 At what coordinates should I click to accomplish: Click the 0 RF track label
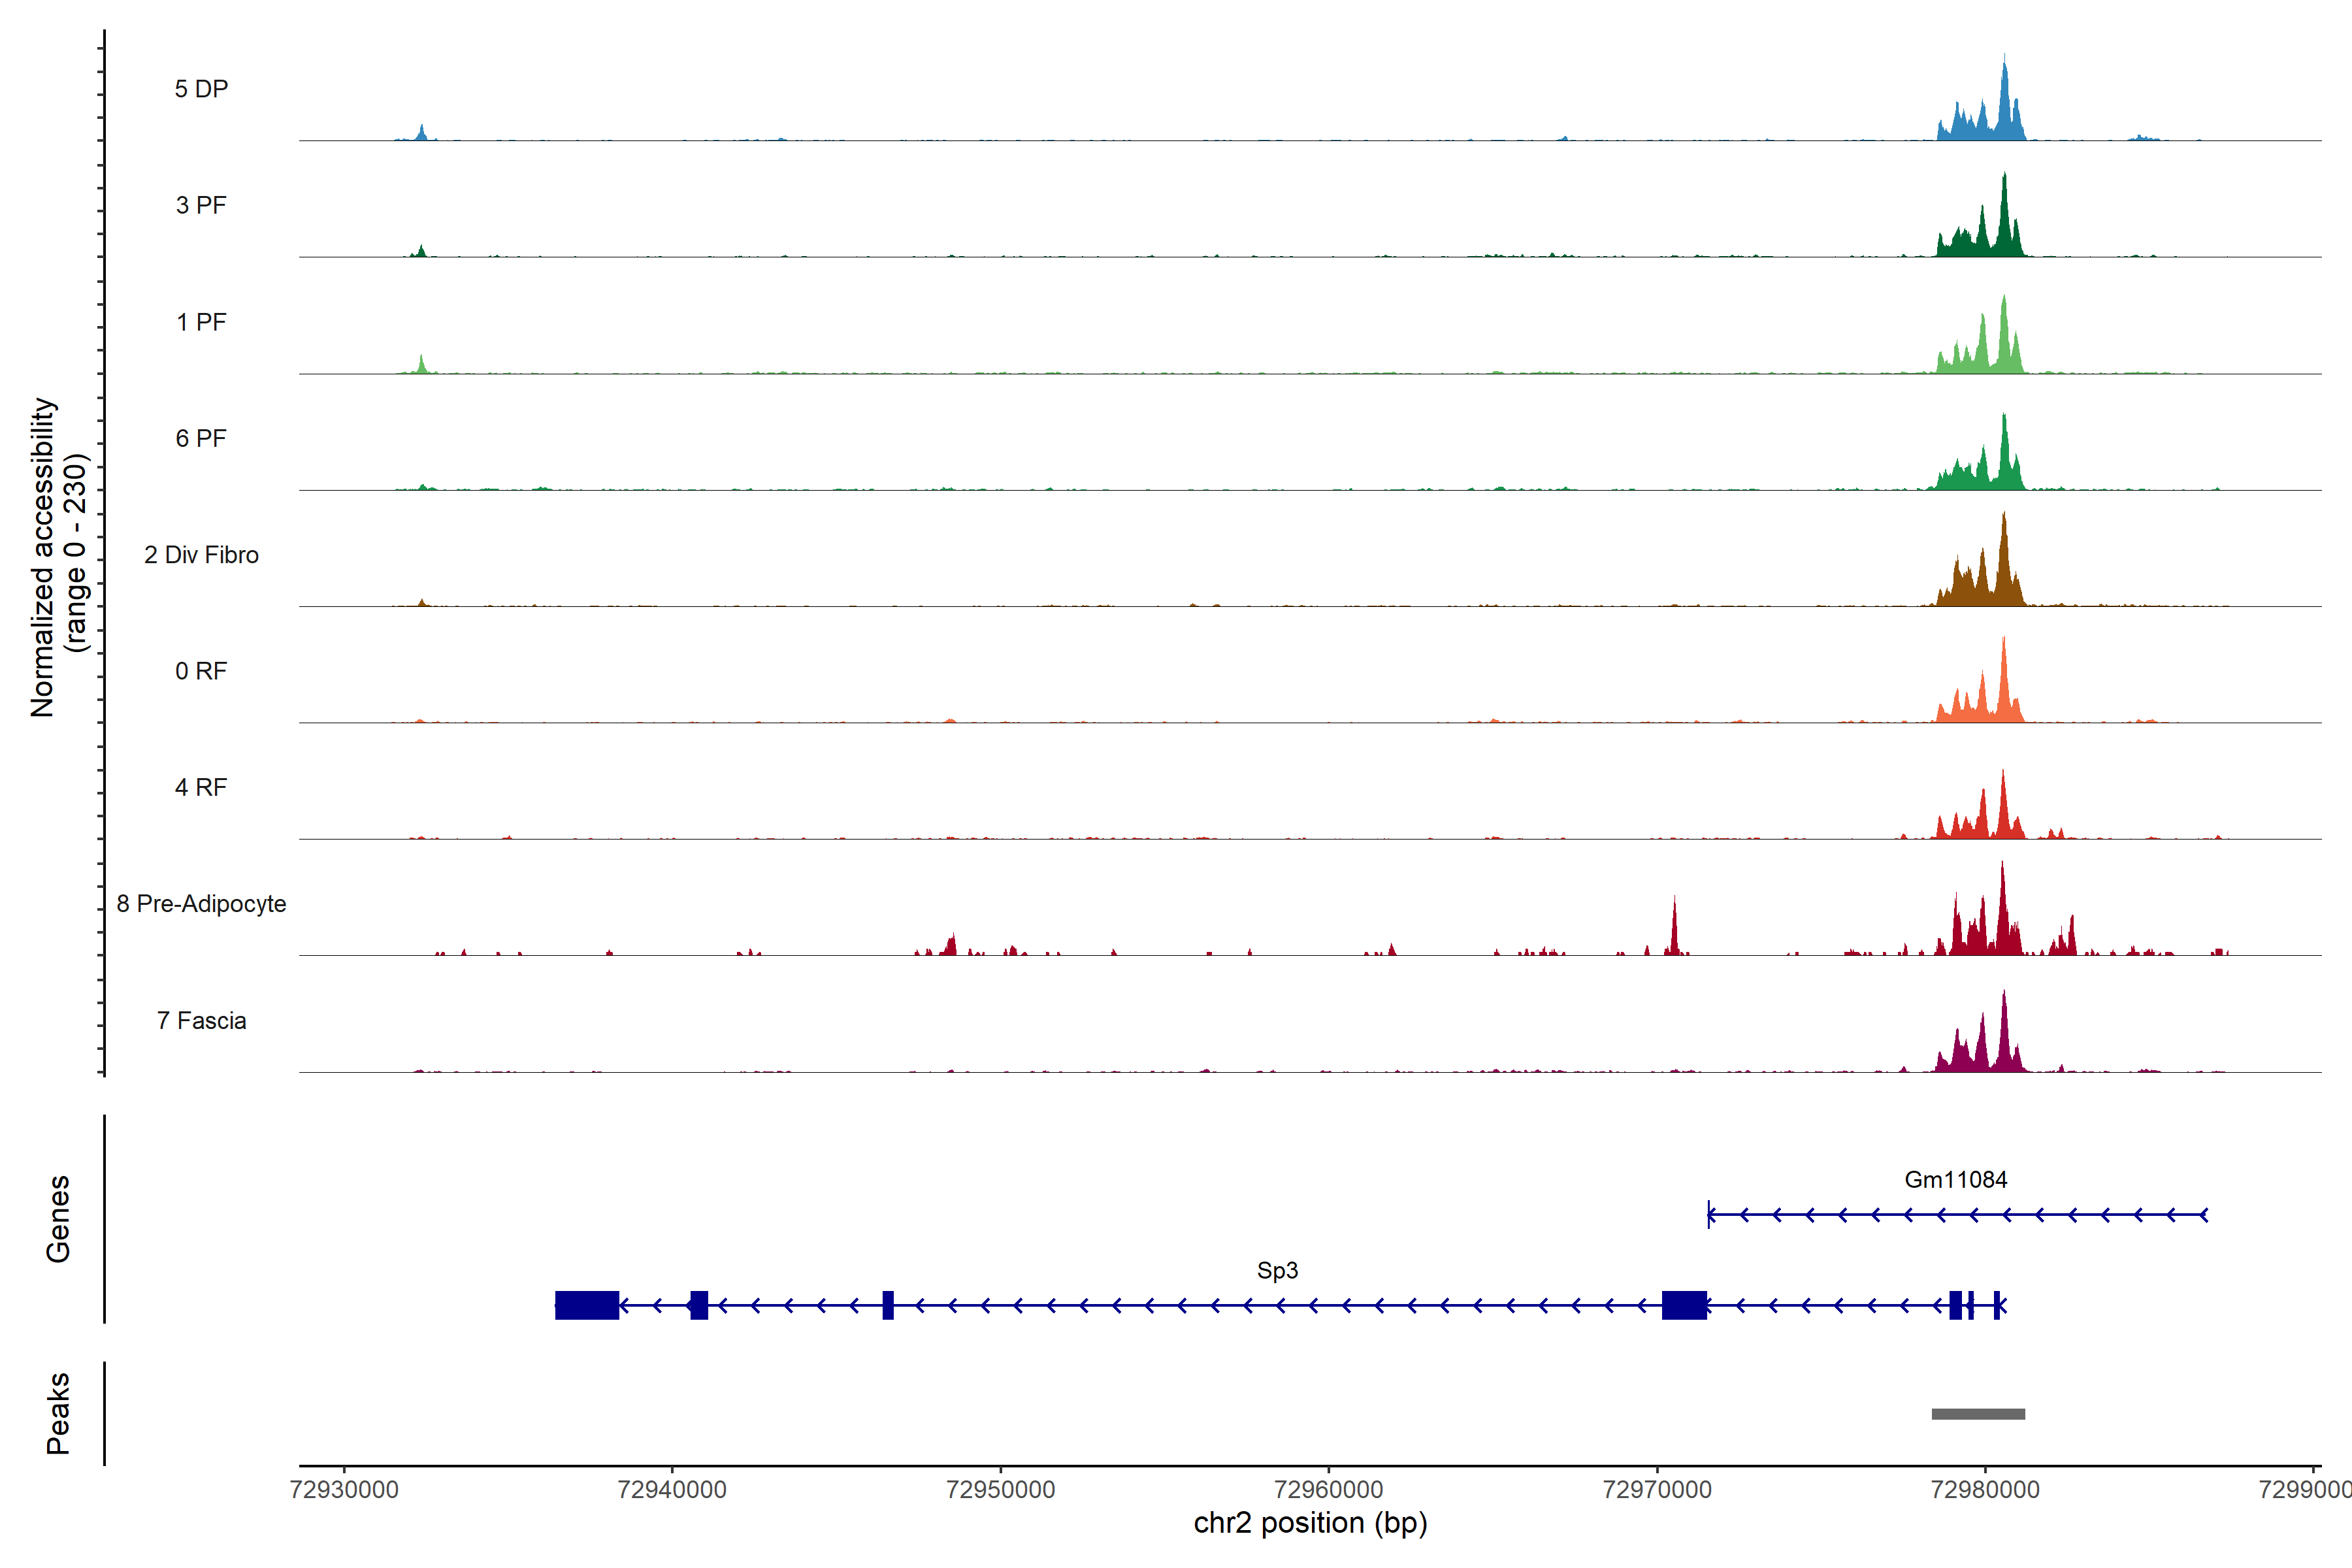[x=201, y=671]
